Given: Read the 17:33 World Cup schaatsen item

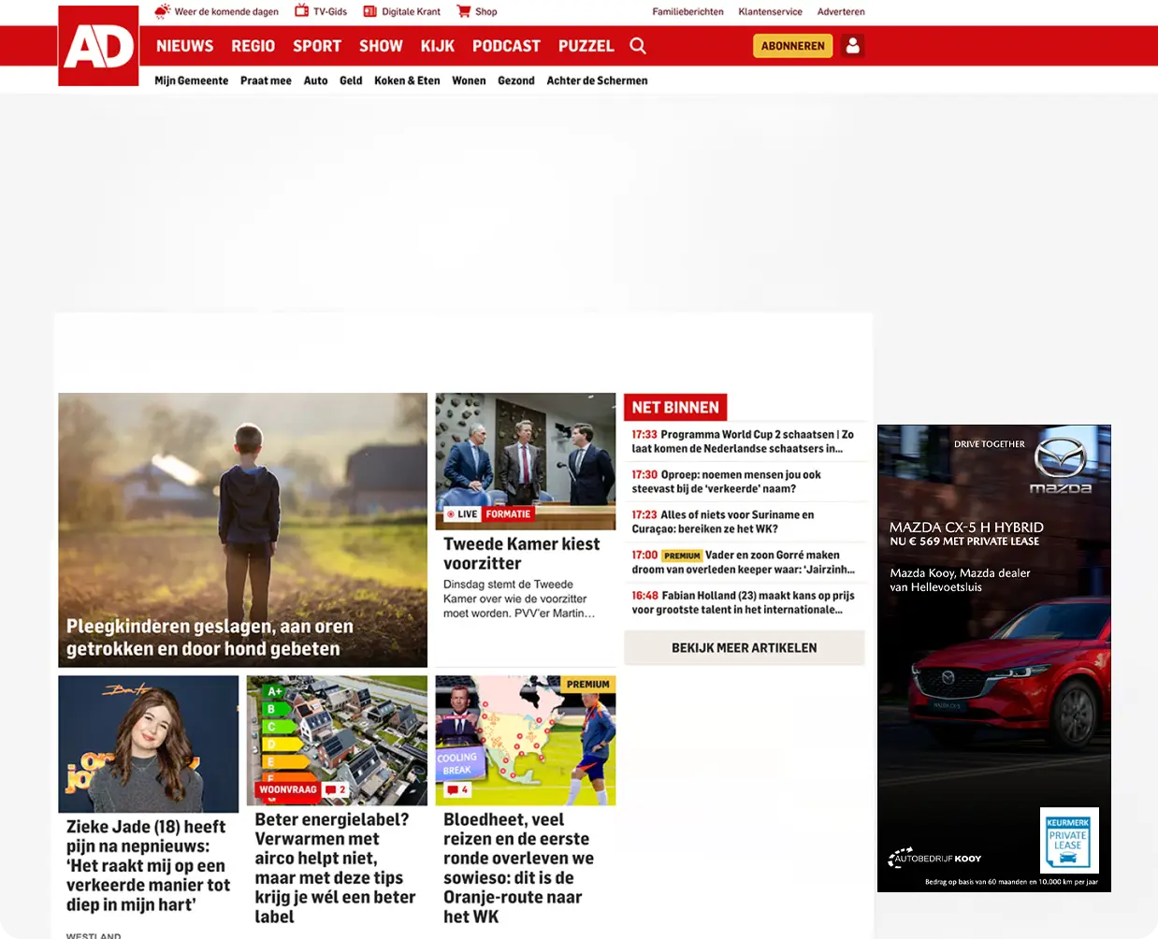Looking at the screenshot, I should (743, 441).
